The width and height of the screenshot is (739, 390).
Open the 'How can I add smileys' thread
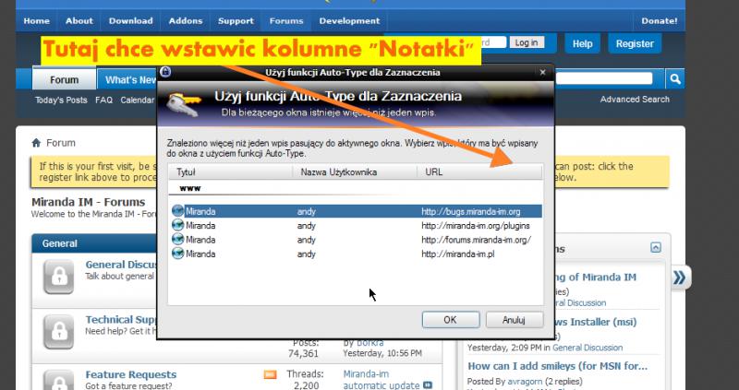(558, 366)
